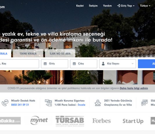Click the TÜRSAB logo
Image resolution: width=155 pixels, height=134 pixels.
(70, 121)
